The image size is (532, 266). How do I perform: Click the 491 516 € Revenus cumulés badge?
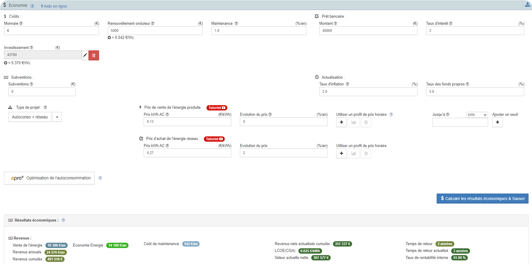pos(55,259)
